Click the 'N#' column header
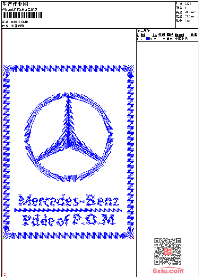199x277 pixels. coord(143,35)
